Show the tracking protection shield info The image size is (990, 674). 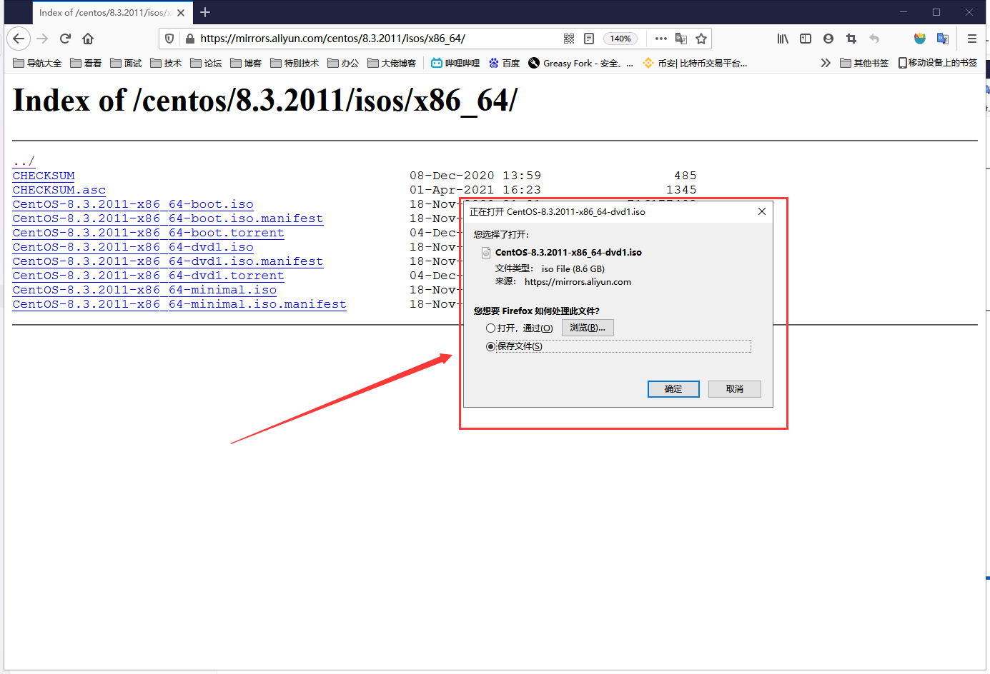coord(169,39)
